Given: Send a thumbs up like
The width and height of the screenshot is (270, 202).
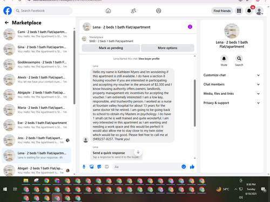Looking at the screenshot, I should click(192, 167).
